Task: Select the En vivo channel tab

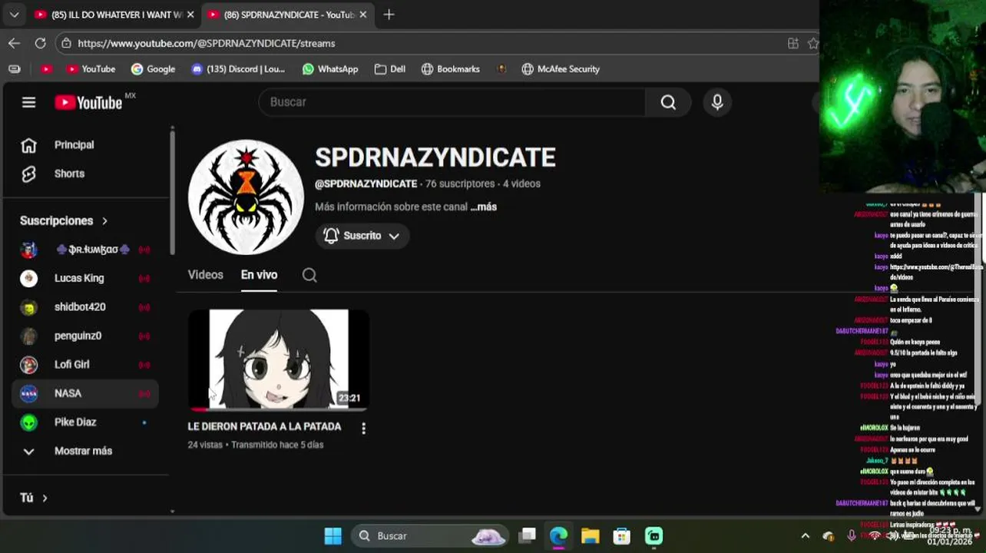Action: [259, 275]
